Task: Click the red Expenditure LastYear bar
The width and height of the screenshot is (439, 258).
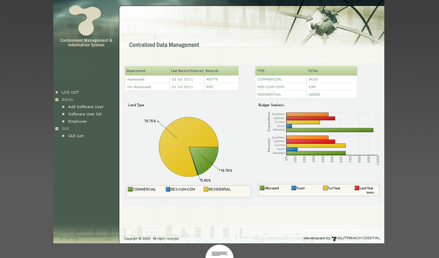Action: 311,118
